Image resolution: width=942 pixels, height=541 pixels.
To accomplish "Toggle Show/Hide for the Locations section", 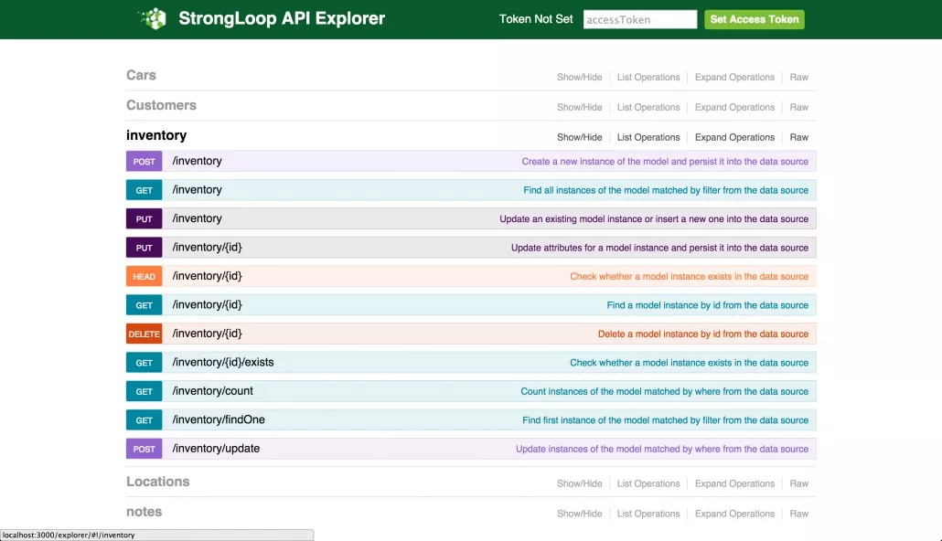I will point(579,483).
